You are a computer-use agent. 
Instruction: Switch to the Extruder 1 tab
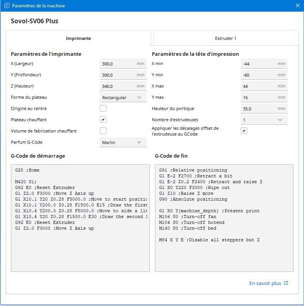[226, 38]
